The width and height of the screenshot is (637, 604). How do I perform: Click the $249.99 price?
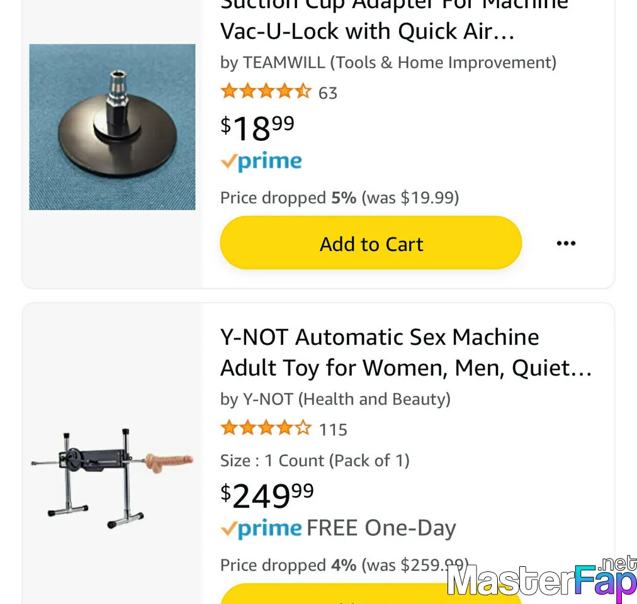click(x=267, y=496)
